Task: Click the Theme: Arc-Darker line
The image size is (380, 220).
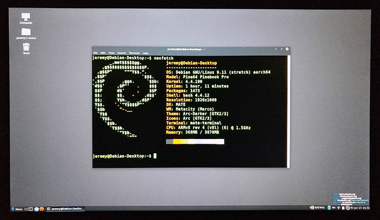Action: pos(197,113)
